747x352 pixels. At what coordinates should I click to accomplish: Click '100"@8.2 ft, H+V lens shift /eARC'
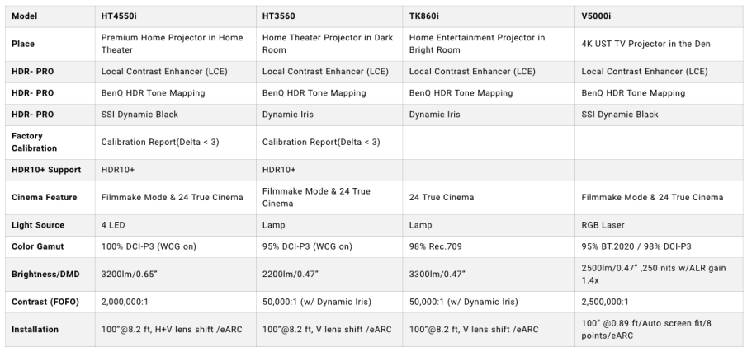172,330
